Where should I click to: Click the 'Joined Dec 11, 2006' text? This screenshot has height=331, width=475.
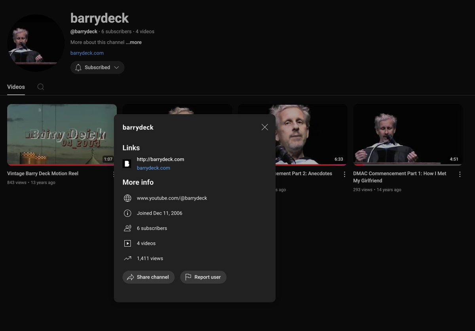coord(160,213)
